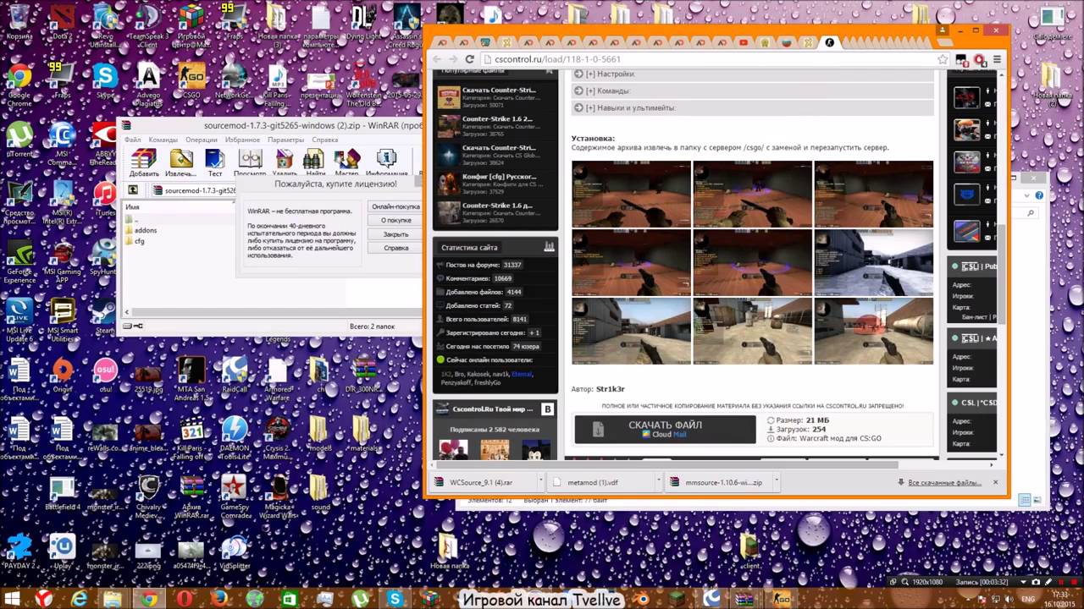Click the WinRAR up-one-level folder button
This screenshot has width=1084, height=609.
coord(133,190)
